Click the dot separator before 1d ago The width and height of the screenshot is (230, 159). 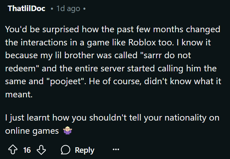click(x=52, y=9)
